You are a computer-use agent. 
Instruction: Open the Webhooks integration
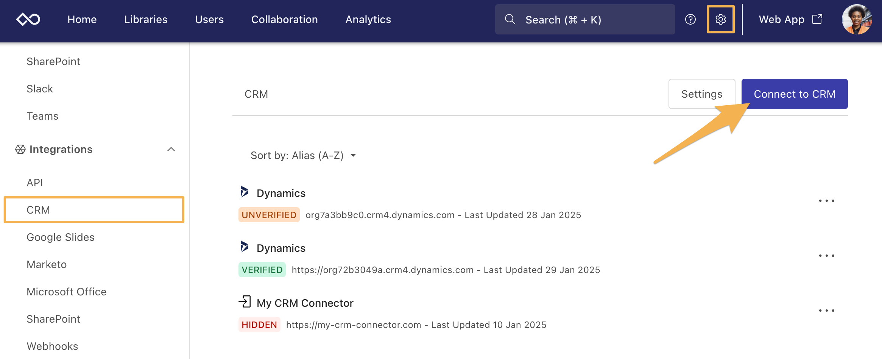52,346
